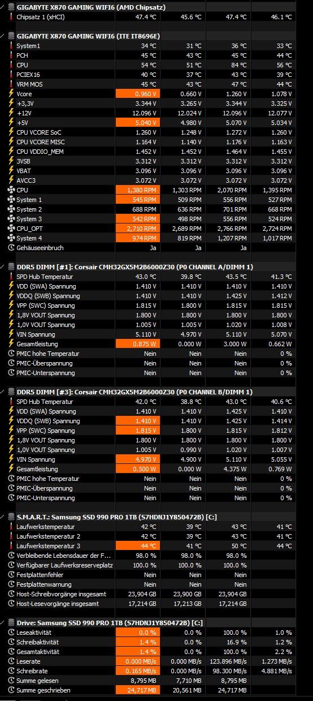Click the thermometer icon beside VRM MOS
Image resolution: width=313 pixels, height=701 pixels.
click(x=11, y=84)
